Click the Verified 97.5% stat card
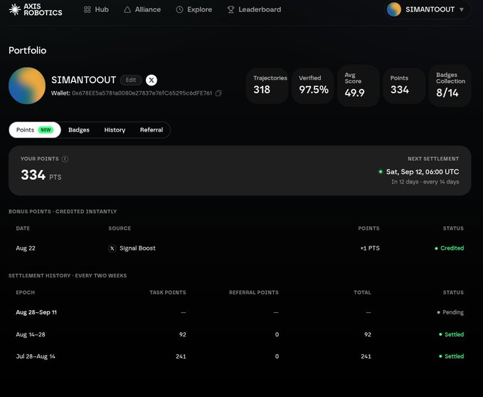 (x=313, y=85)
